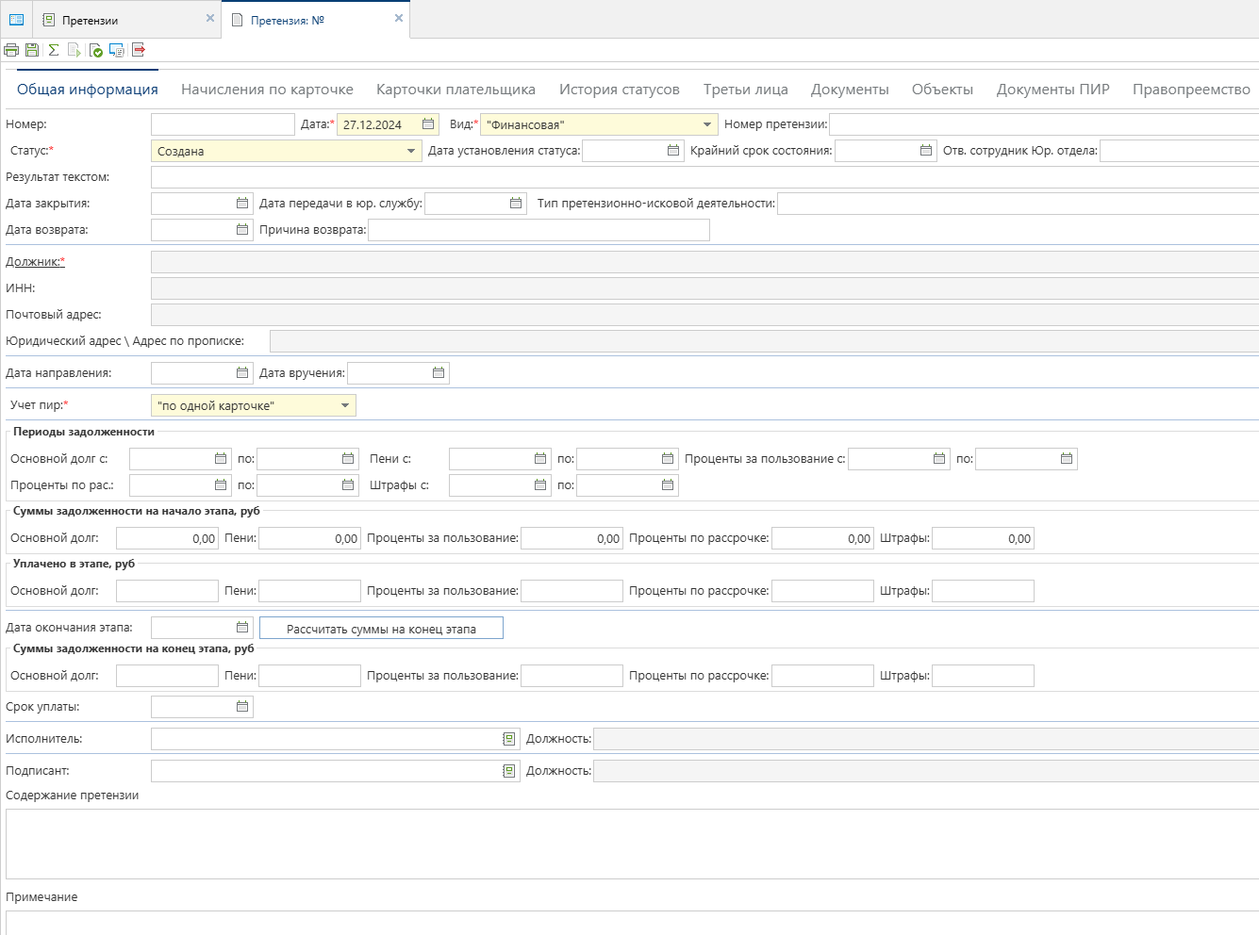Open calendar for Проценты по рас. по date
The image size is (1259, 935).
[x=348, y=485]
